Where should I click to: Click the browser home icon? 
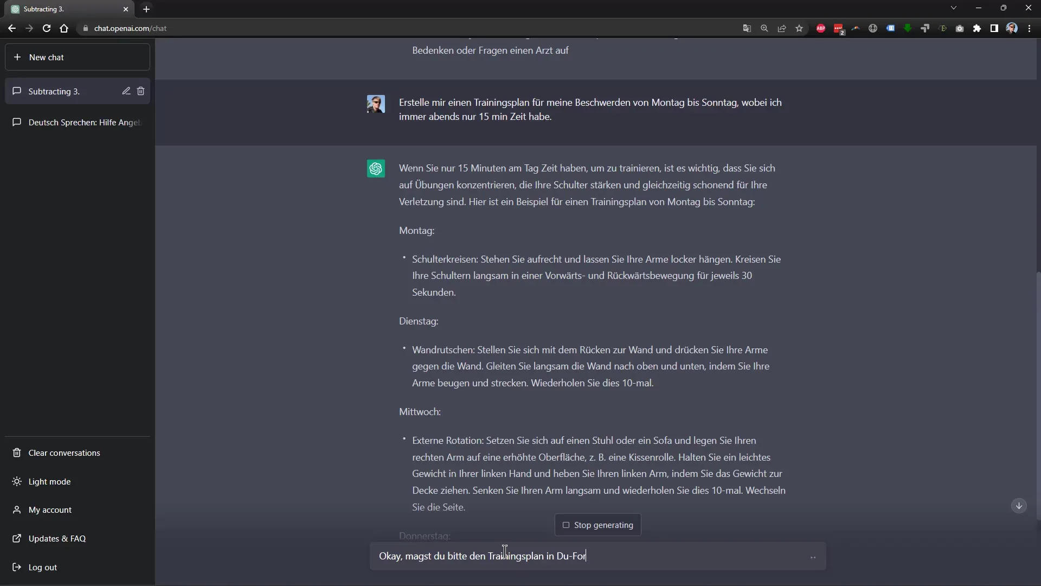[63, 28]
